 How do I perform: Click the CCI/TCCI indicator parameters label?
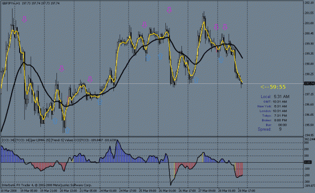[x=59, y=140]
